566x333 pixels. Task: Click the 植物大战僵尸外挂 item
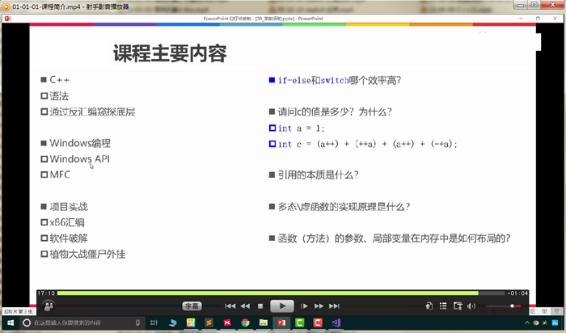tap(87, 254)
